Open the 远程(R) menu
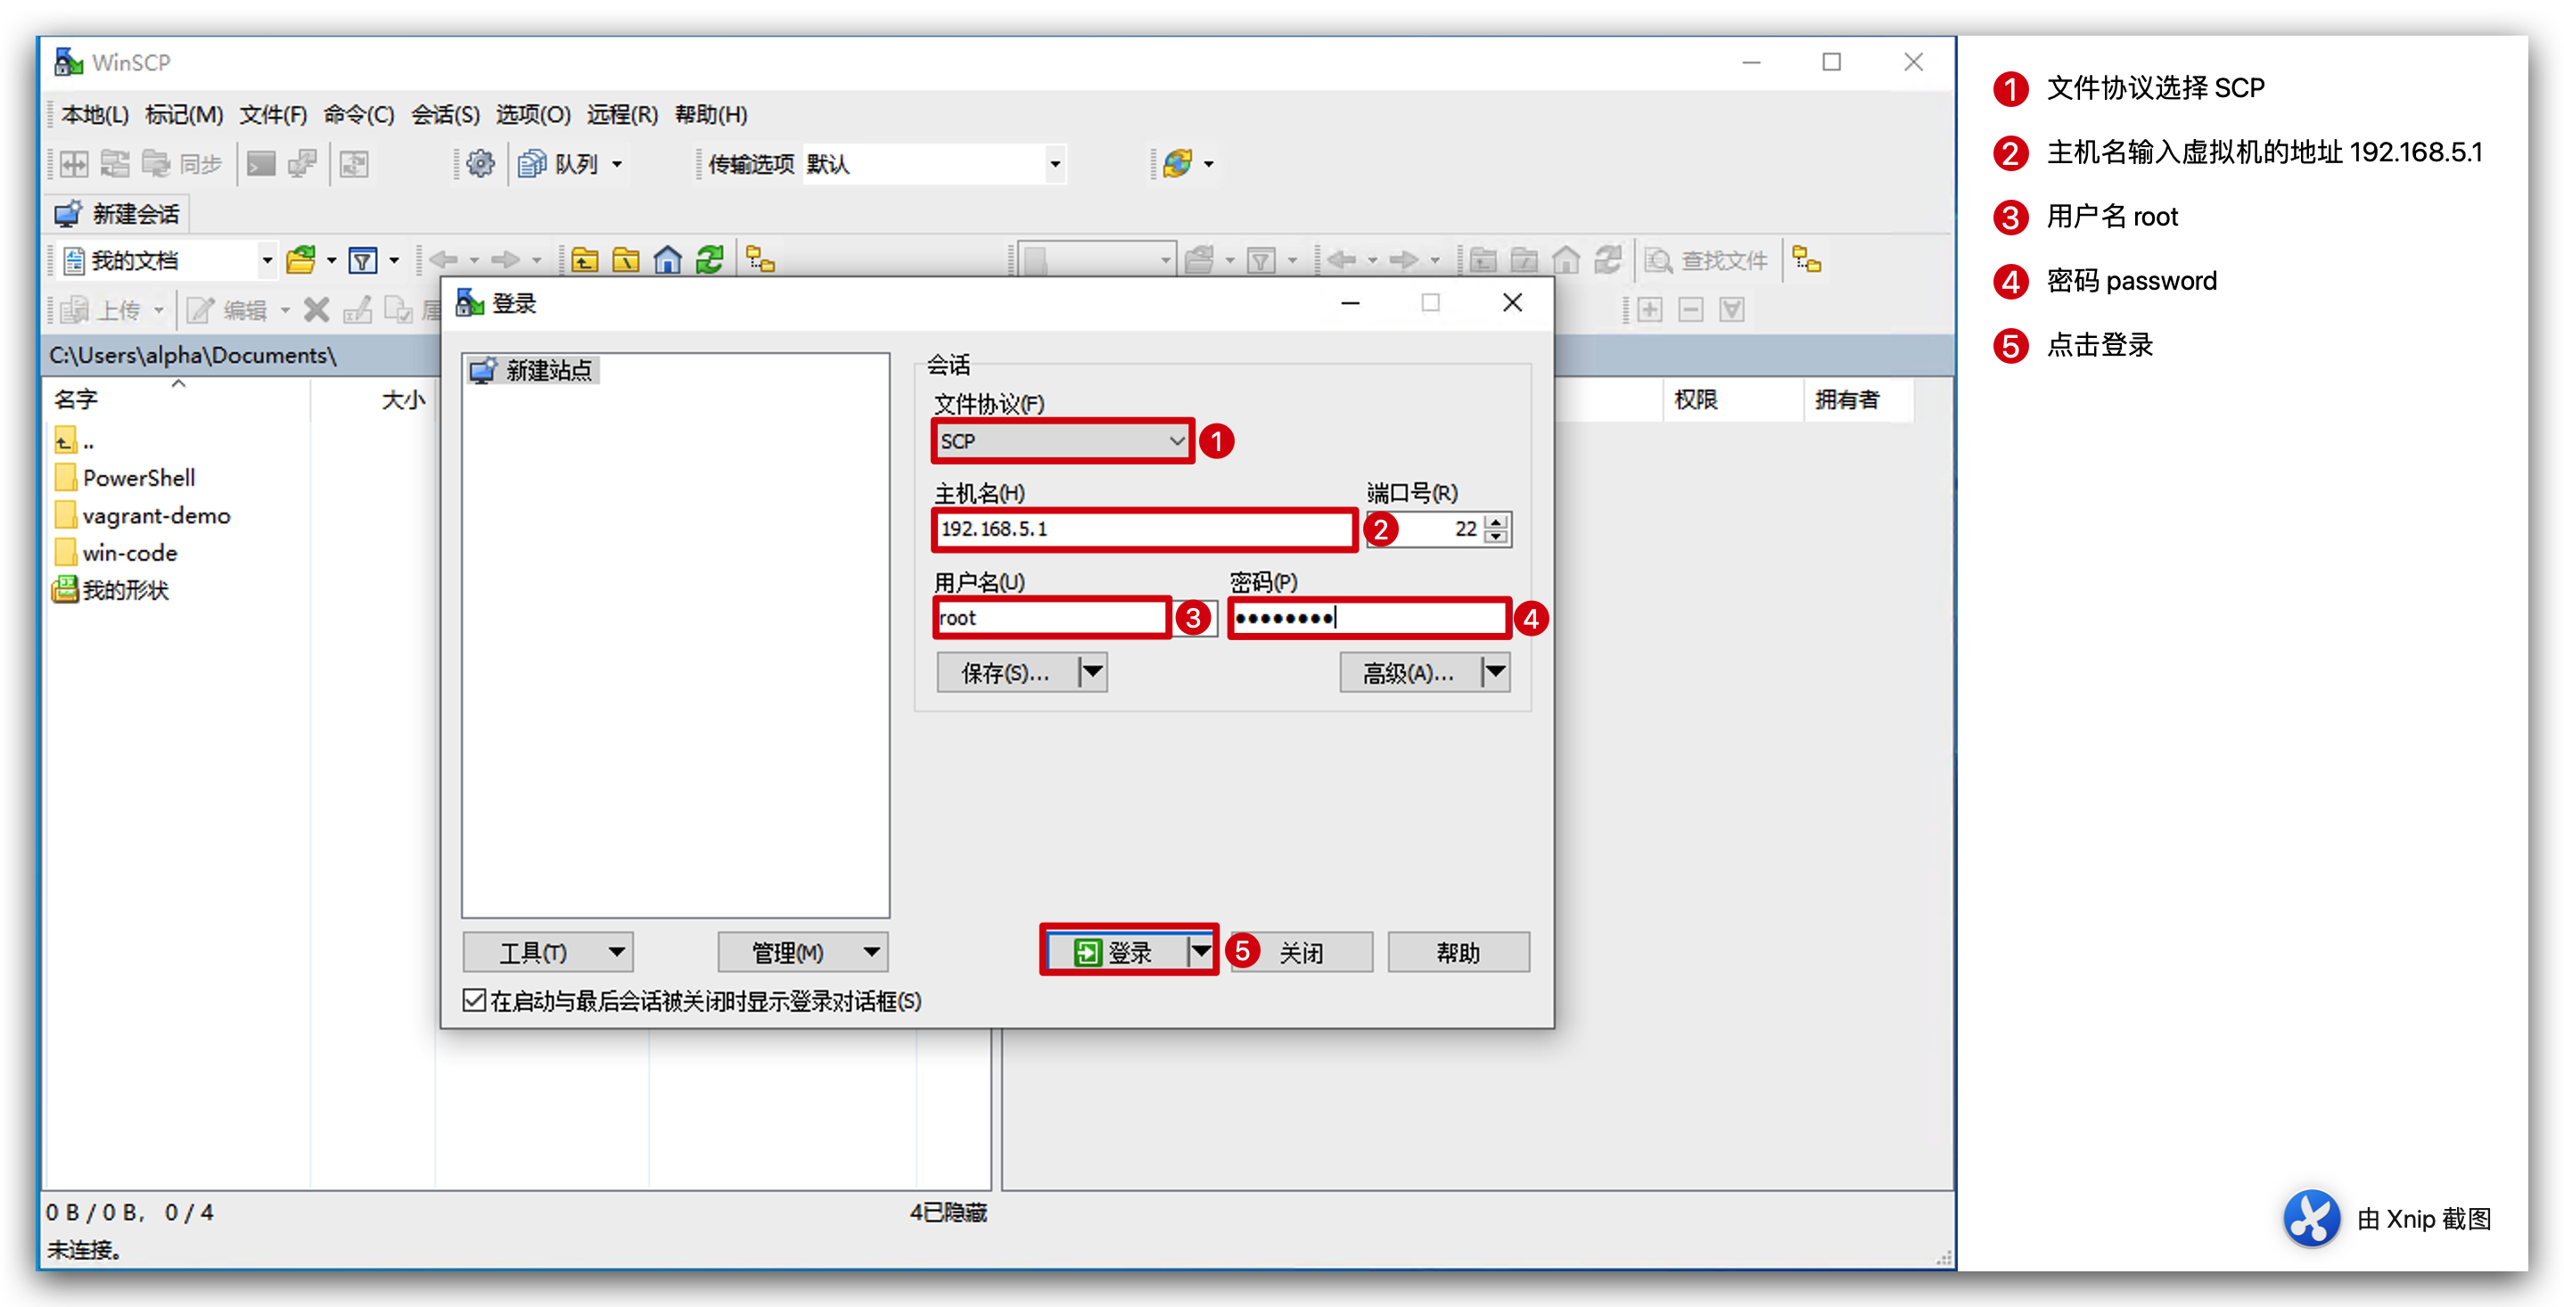 622,116
